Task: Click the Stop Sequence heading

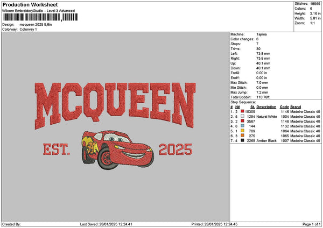Action: [x=243, y=102]
